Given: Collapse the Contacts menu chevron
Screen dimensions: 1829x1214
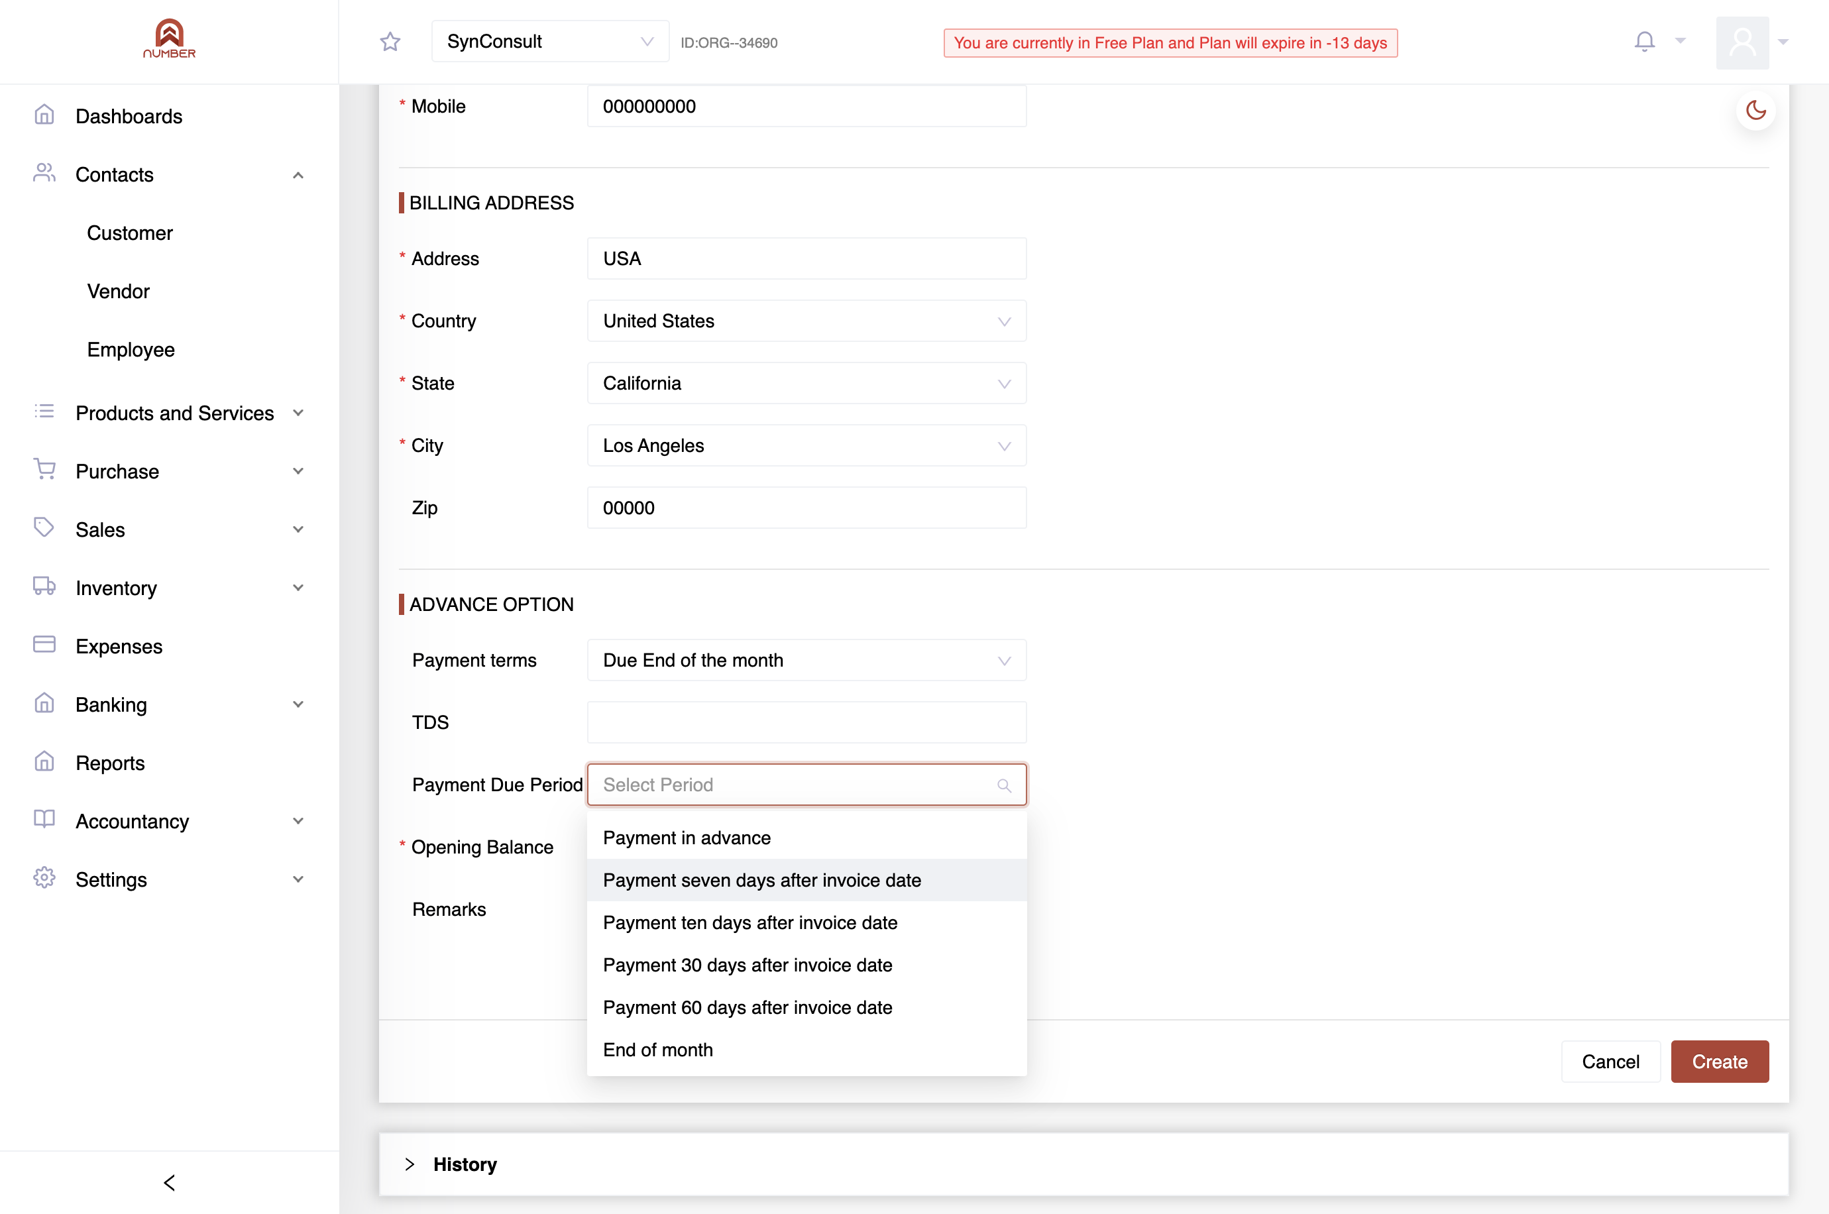Looking at the screenshot, I should (298, 175).
